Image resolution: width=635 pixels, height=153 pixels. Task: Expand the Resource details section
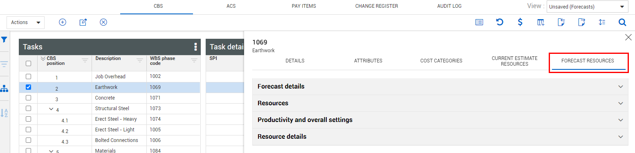click(440, 137)
